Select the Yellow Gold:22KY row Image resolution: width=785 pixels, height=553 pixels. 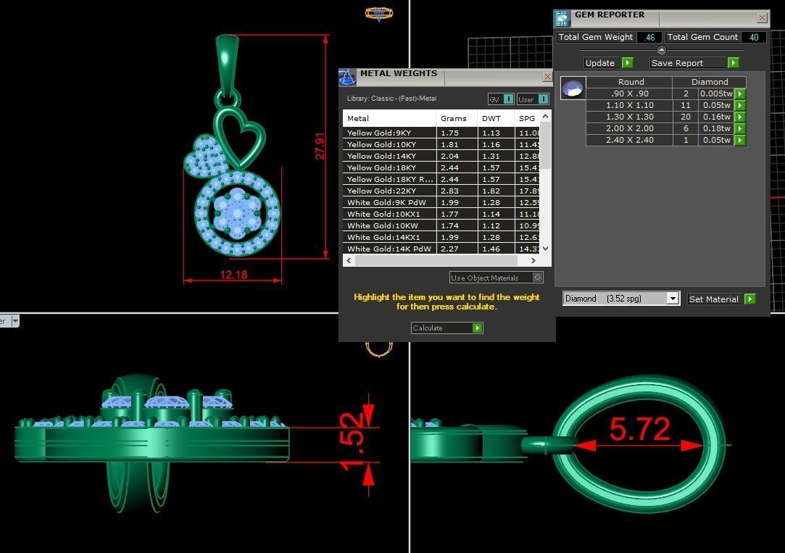click(441, 191)
